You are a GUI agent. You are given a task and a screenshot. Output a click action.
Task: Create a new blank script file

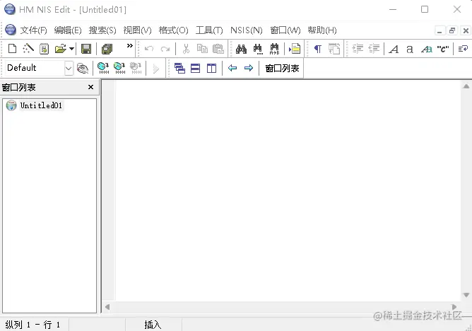click(12, 49)
